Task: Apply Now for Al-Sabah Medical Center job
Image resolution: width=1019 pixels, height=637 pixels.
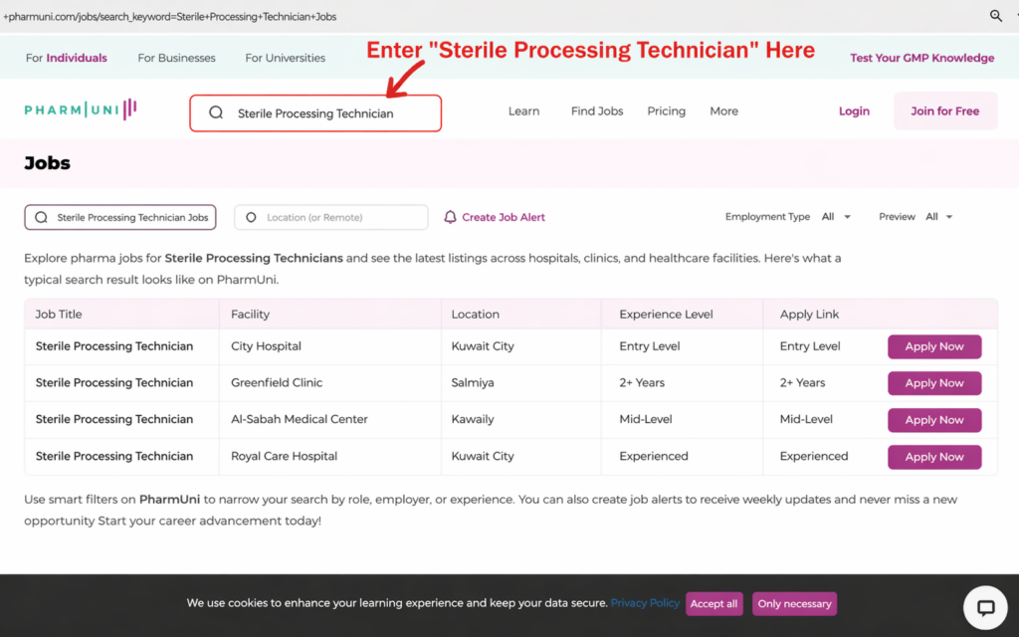Action: coord(933,420)
